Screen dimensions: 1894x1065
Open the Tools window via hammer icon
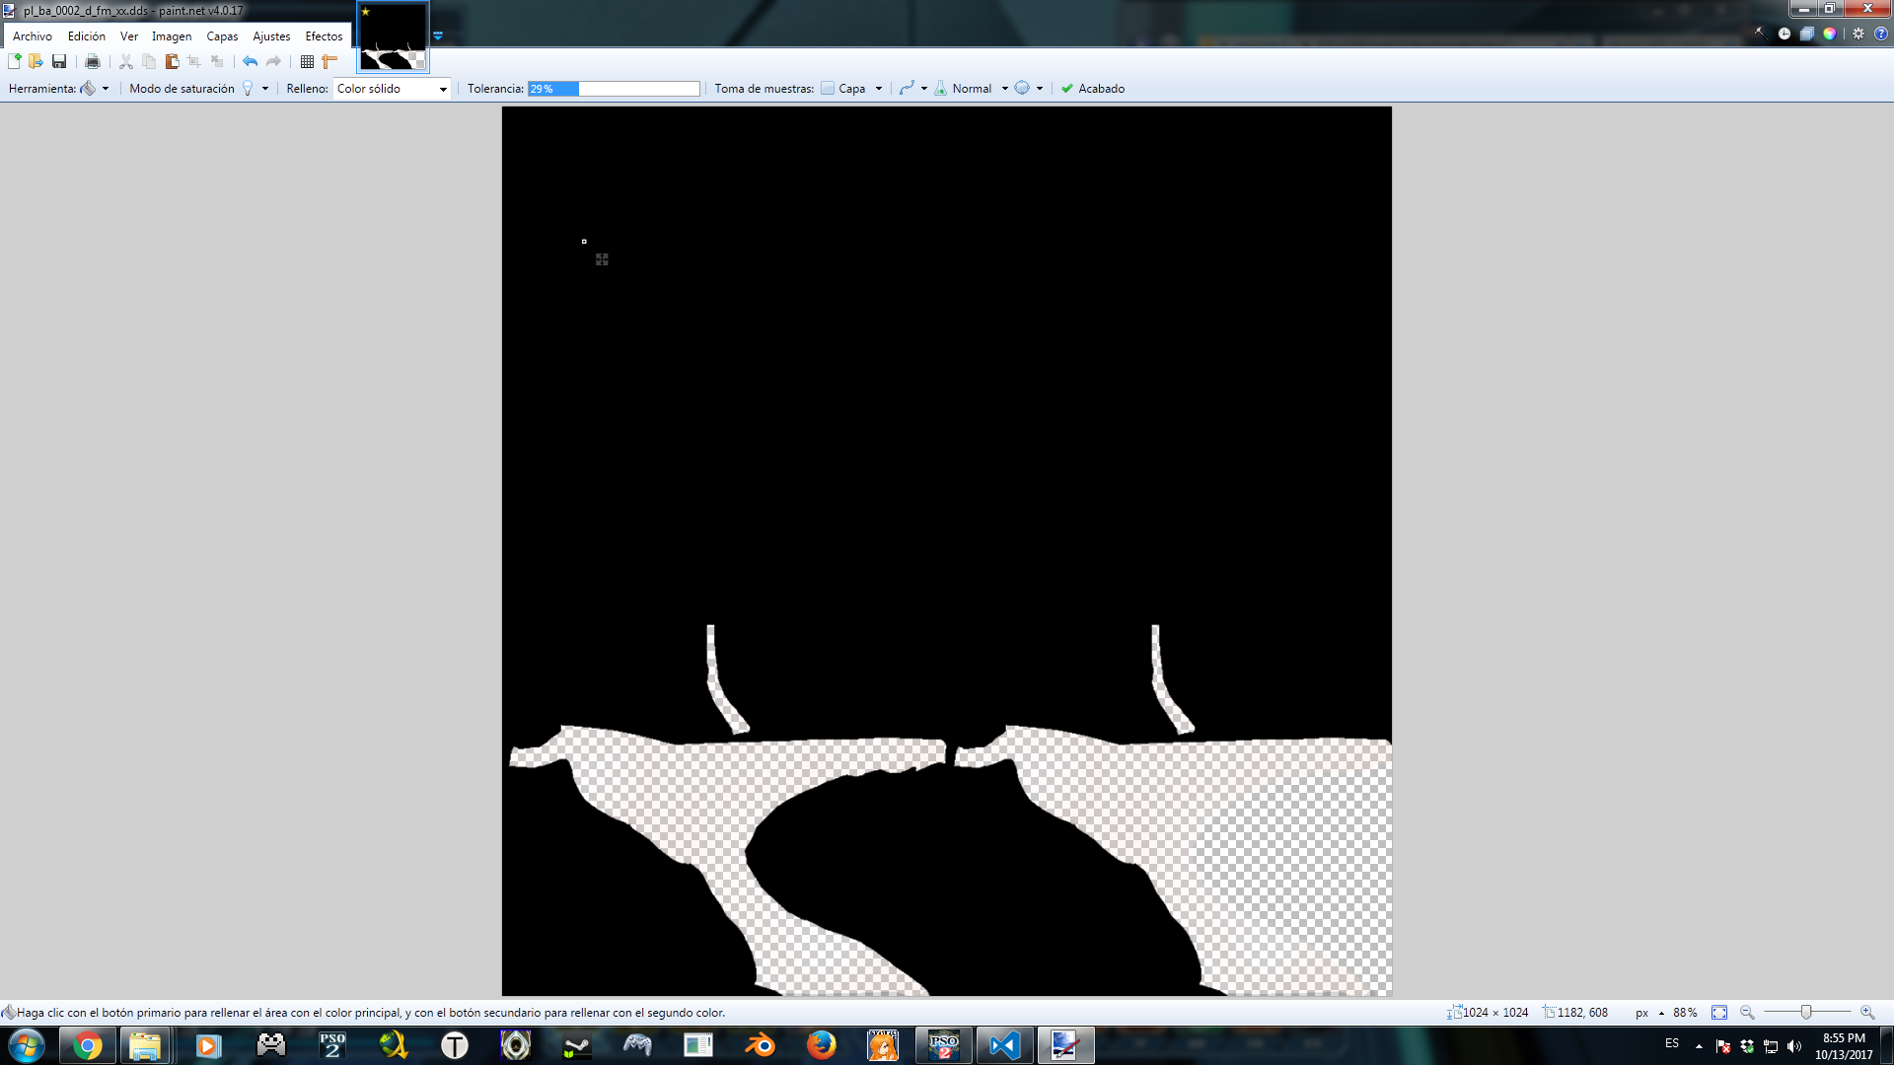point(1761,34)
